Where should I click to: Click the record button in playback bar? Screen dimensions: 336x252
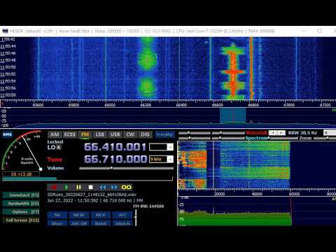click(x=55, y=188)
